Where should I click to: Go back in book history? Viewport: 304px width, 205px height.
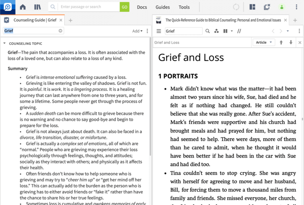(273, 31)
